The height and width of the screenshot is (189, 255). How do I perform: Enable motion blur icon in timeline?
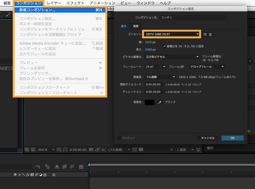point(72,167)
